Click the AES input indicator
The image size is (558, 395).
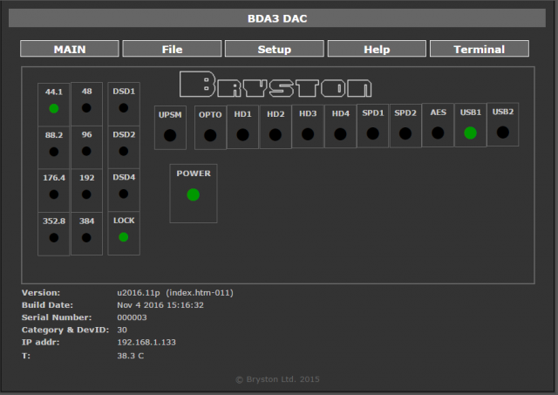(x=438, y=126)
